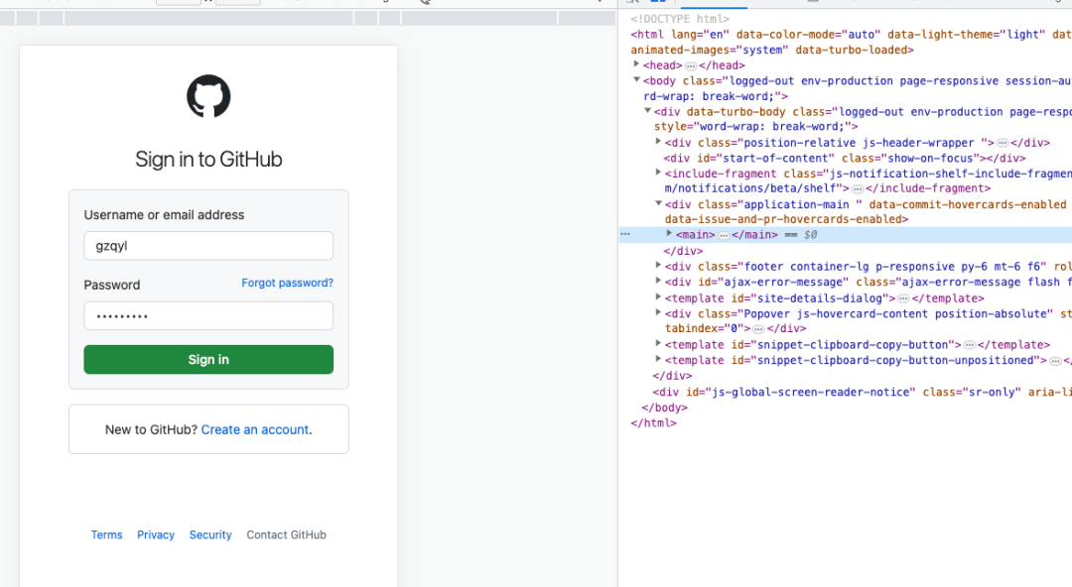The image size is (1072, 587).
Task: Expand the snippet-clipboard-copy-button template node
Action: pos(658,344)
